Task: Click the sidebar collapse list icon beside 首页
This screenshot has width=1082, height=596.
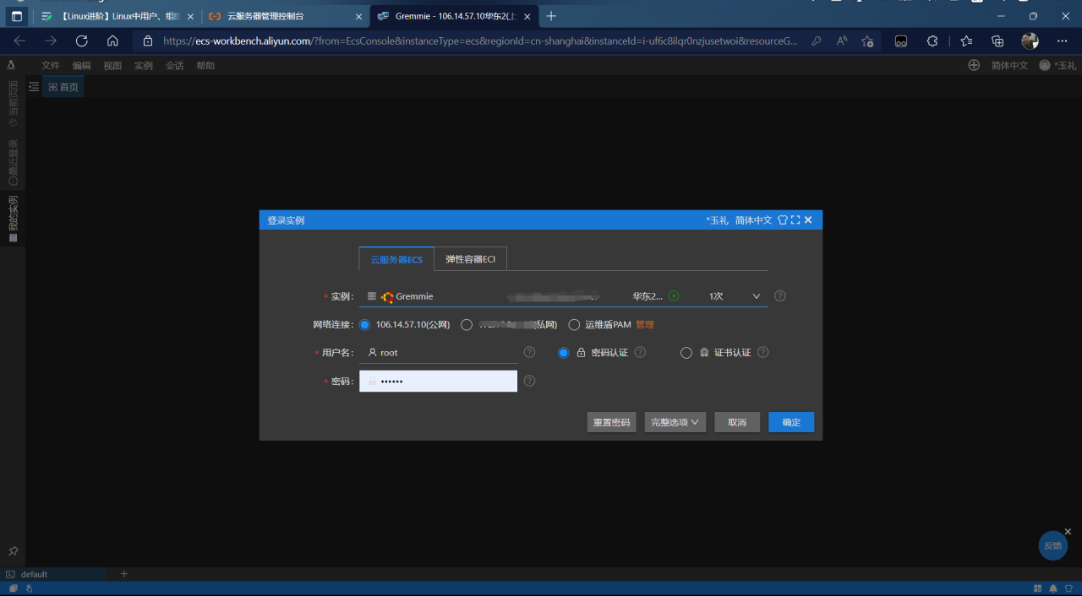Action: (x=34, y=86)
